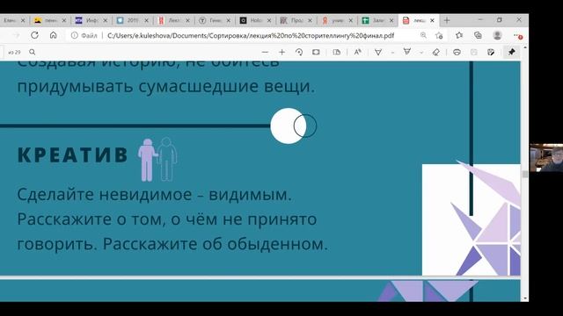The image size is (563, 316).
Task: Save the PDF as a copy
Action: (x=491, y=53)
